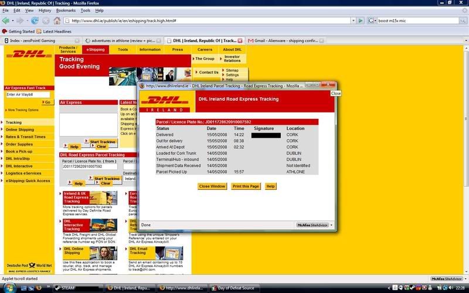Click Contact Us link in header
469x293 pixels.
pos(209,72)
